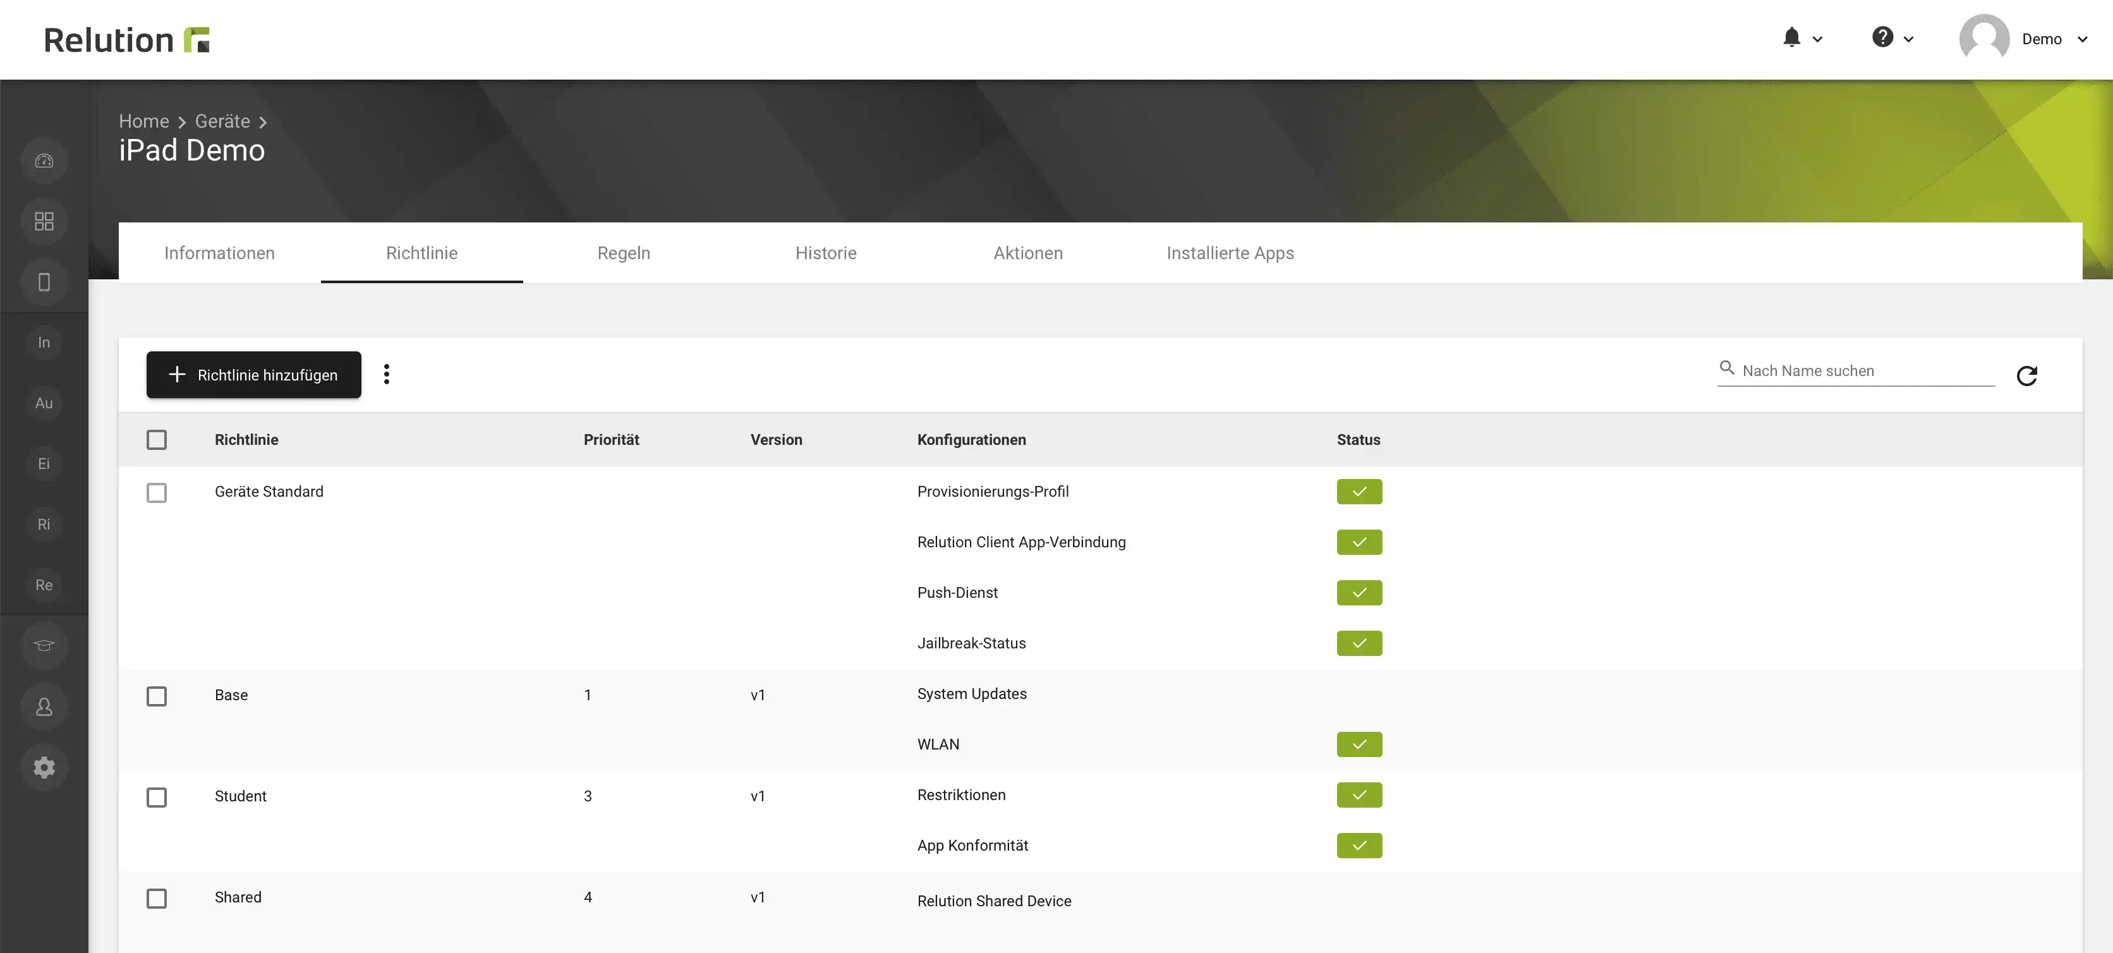
Task: Click status checkmark for Restriktionen
Action: coord(1359,796)
